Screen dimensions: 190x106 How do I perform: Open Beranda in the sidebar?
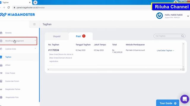pos(8,33)
